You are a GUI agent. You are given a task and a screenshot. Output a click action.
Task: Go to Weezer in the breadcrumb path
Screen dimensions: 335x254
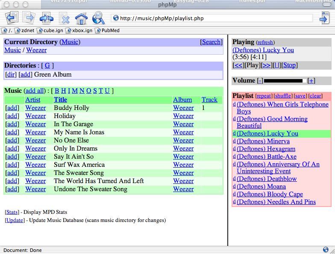(36, 50)
